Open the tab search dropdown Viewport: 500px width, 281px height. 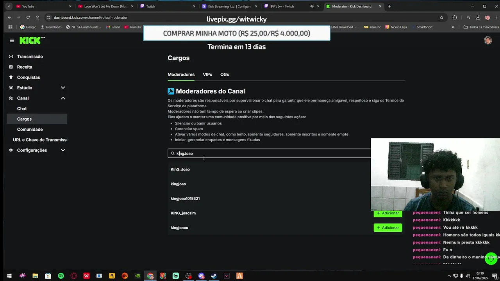pos(9,6)
